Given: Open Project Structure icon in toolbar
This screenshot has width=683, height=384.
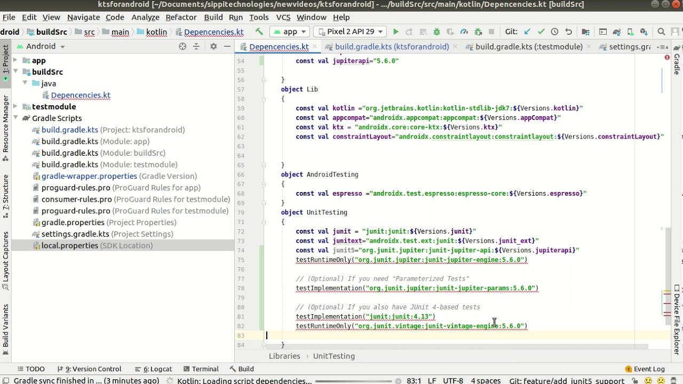Looking at the screenshot, I should click(x=585, y=32).
